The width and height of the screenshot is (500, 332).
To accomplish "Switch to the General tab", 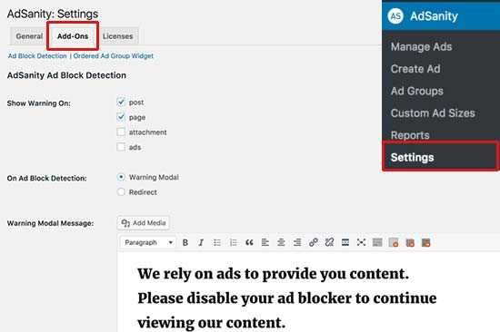I will click(29, 36).
